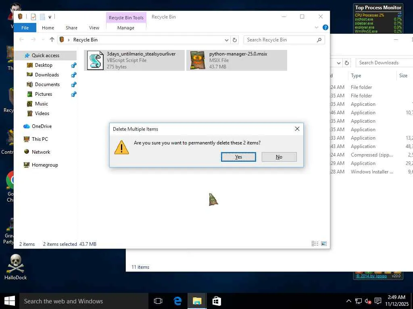Click the pin icon next to Pictures
The height and width of the screenshot is (309, 413).
pyautogui.click(x=73, y=94)
